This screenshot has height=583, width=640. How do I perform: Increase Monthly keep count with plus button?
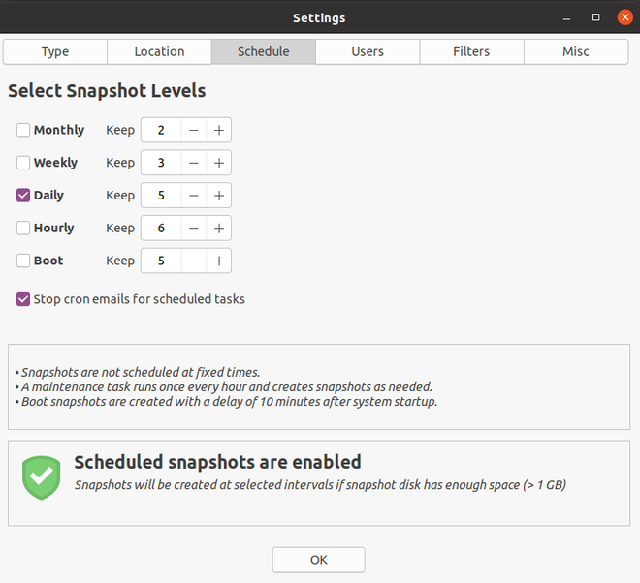(219, 130)
